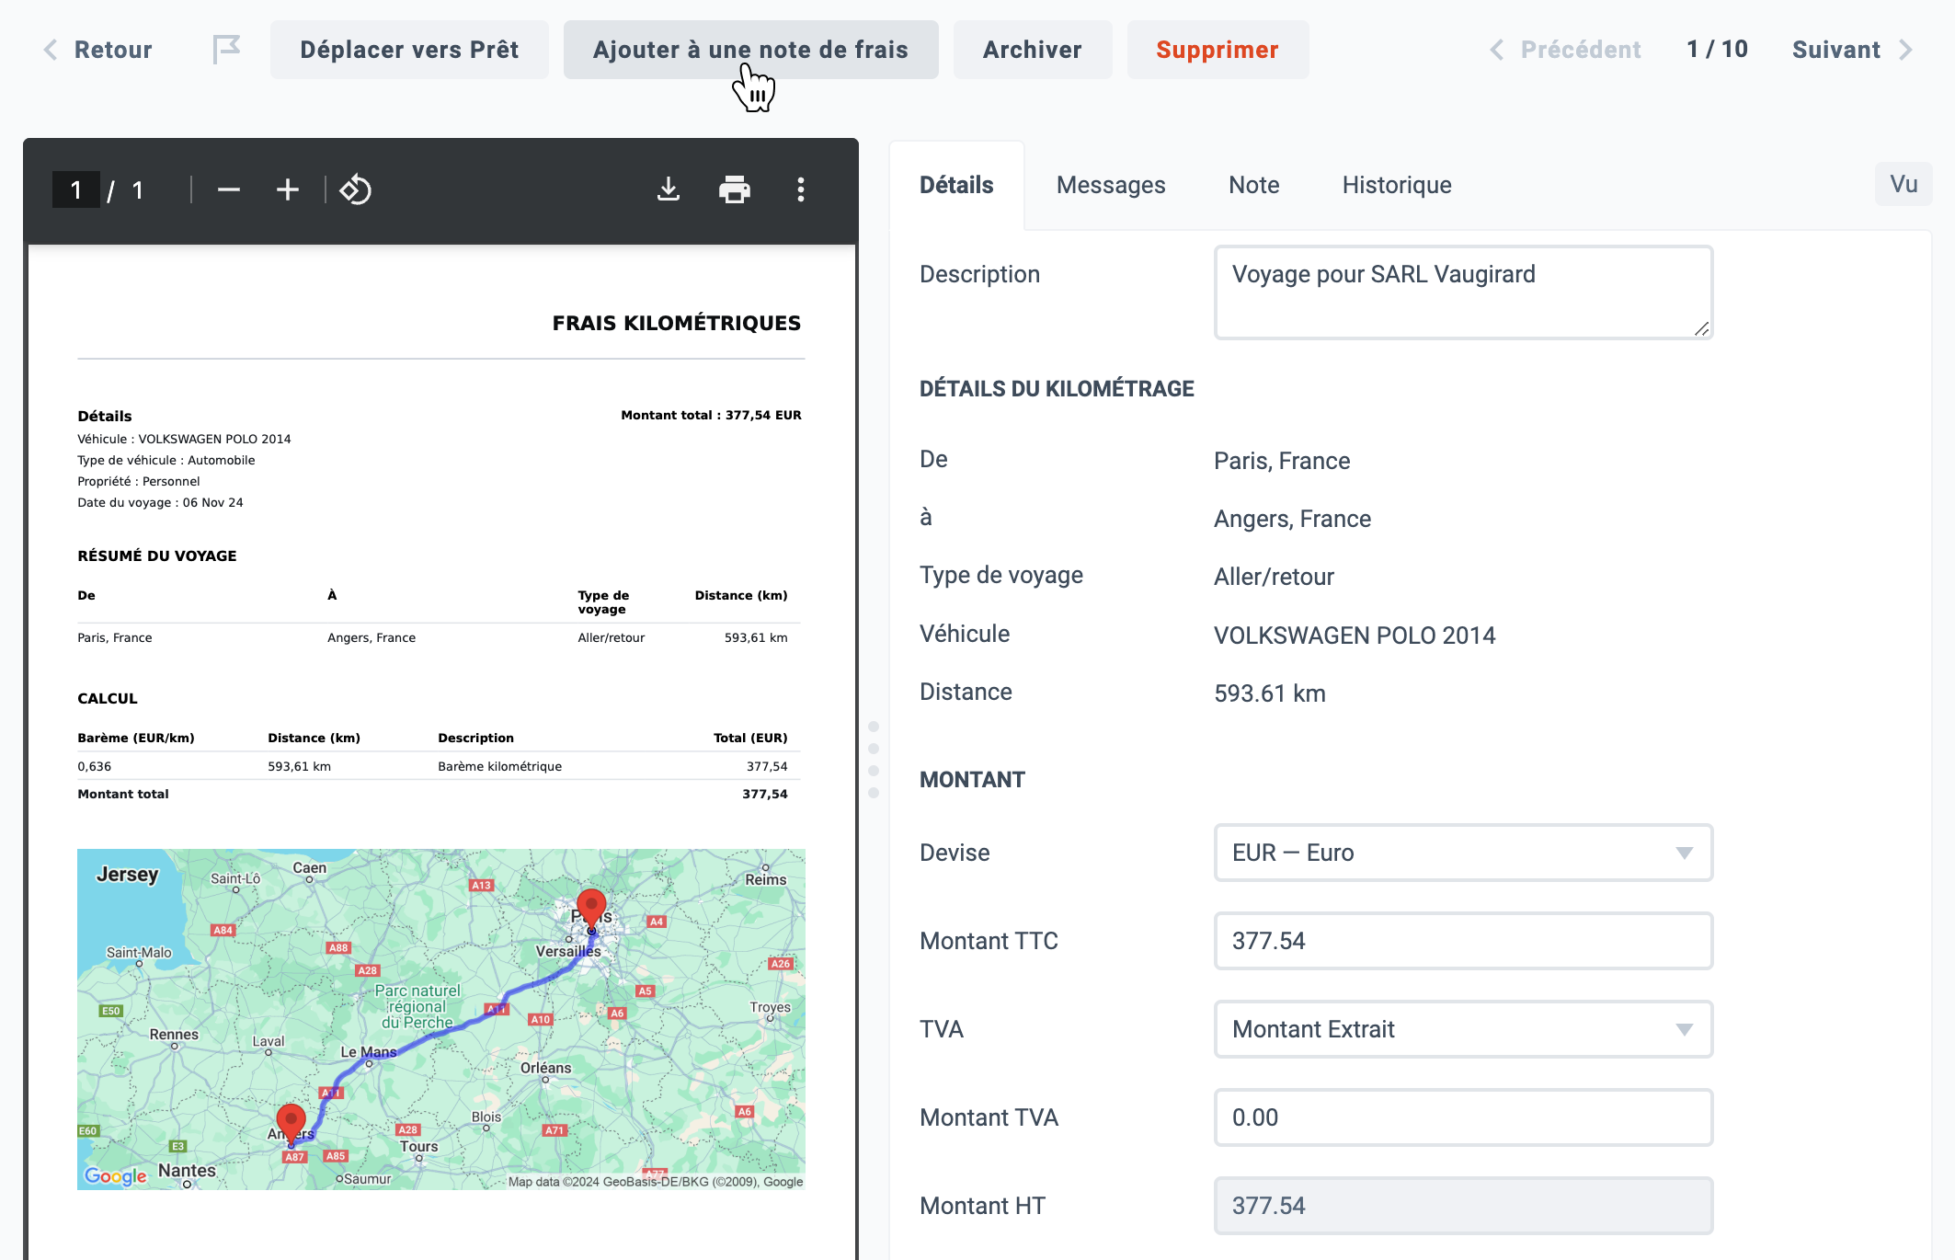The height and width of the screenshot is (1260, 1955).
Task: Delete the expense with Supprimer
Action: coord(1218,50)
